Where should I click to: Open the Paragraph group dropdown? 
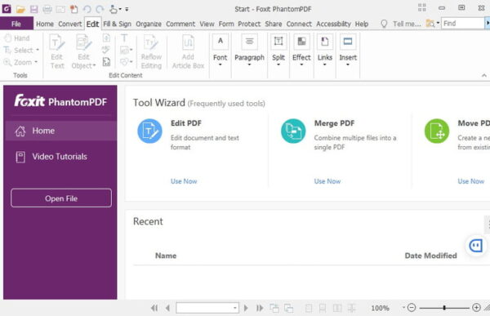pyautogui.click(x=249, y=51)
